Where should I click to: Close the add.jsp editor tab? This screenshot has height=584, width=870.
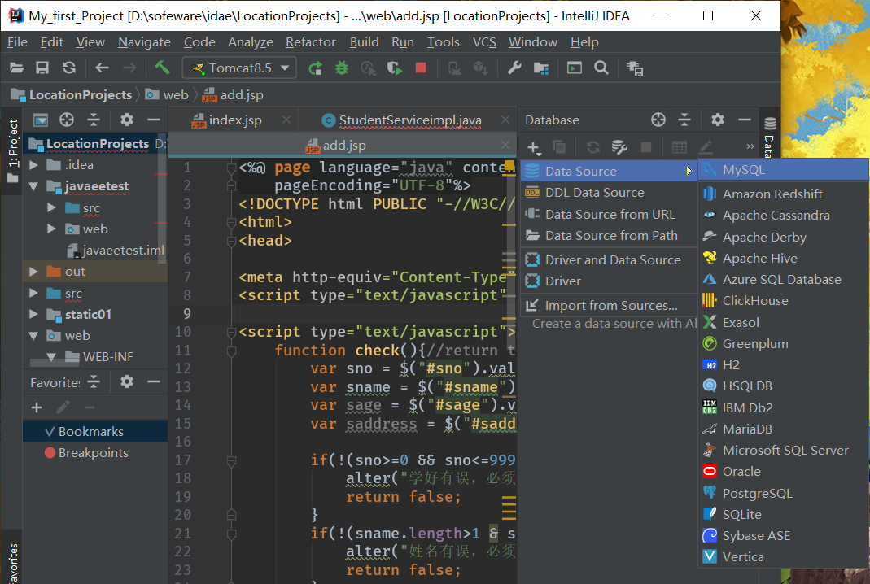coord(505,145)
